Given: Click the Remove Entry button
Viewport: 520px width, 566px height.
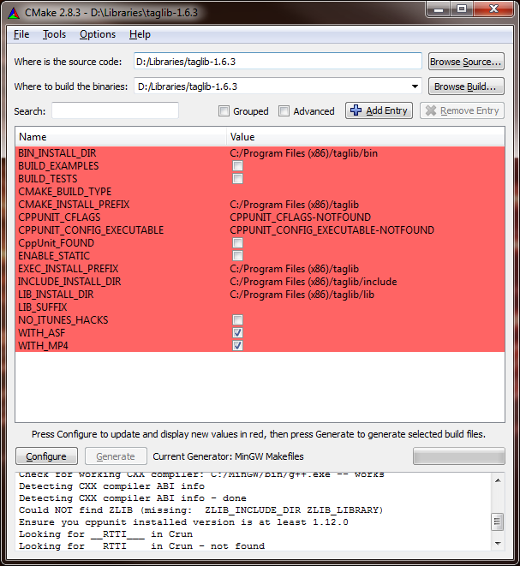Looking at the screenshot, I should tap(462, 110).
